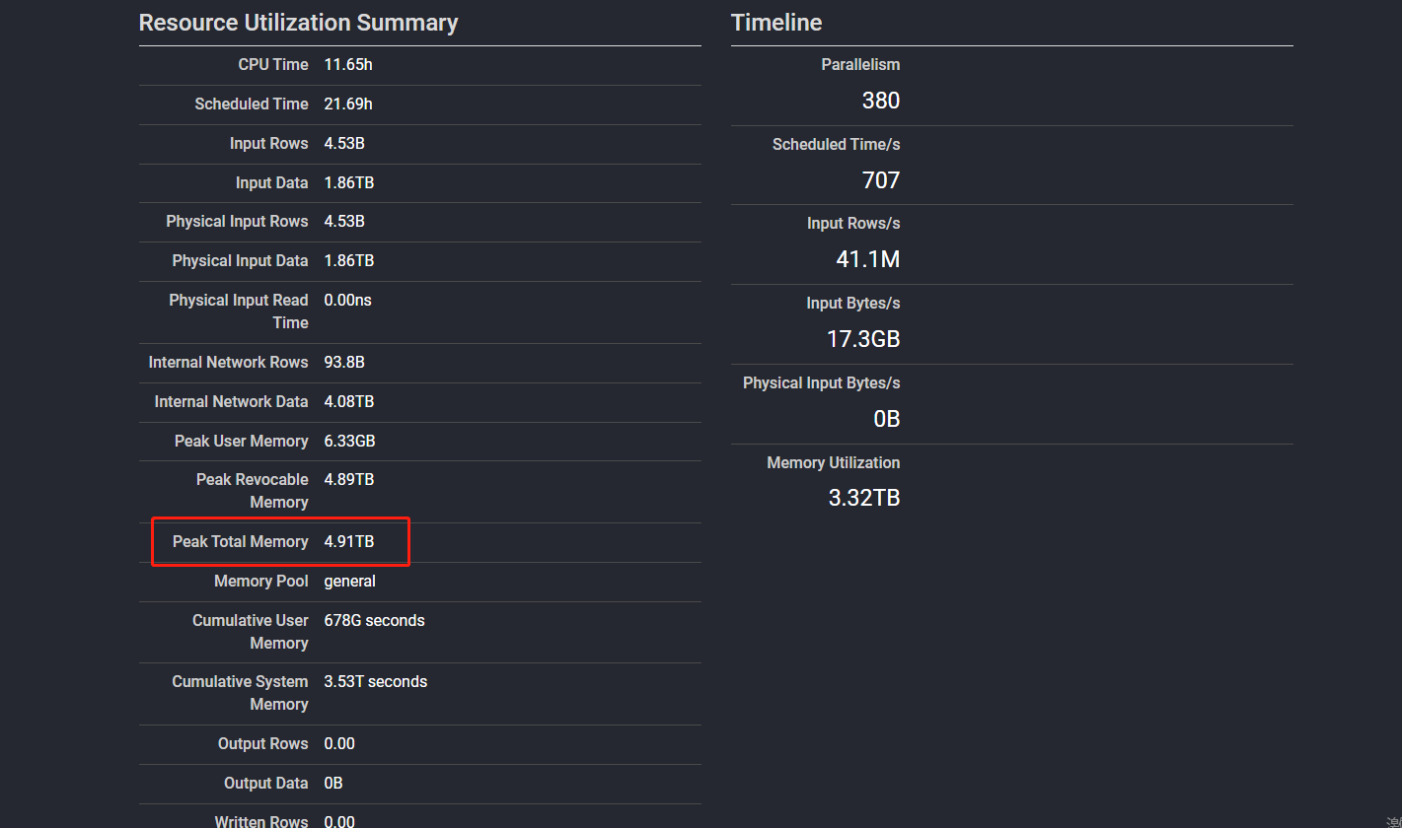1402x828 pixels.
Task: Click the Peak Revocable Memory label
Action: tap(253, 490)
